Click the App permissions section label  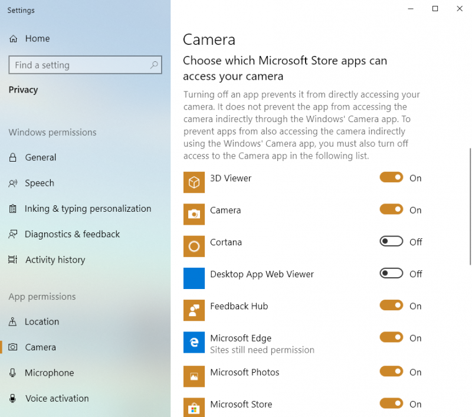tap(42, 297)
